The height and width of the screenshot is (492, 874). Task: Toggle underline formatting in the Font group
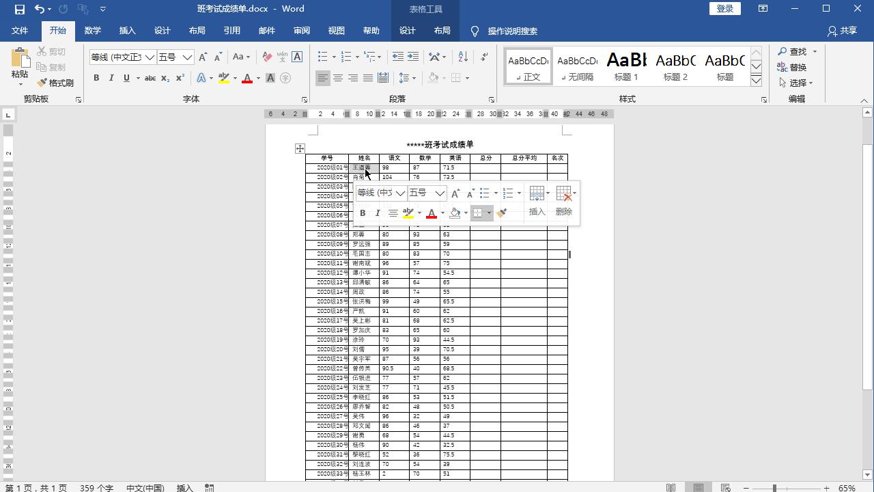pyautogui.click(x=126, y=79)
